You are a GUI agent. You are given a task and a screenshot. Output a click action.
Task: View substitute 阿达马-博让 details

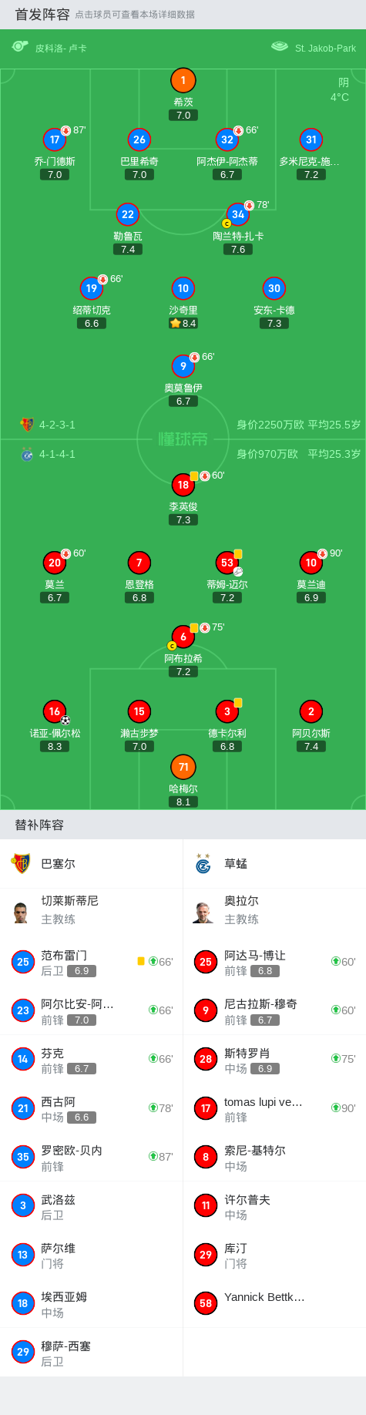click(x=274, y=962)
